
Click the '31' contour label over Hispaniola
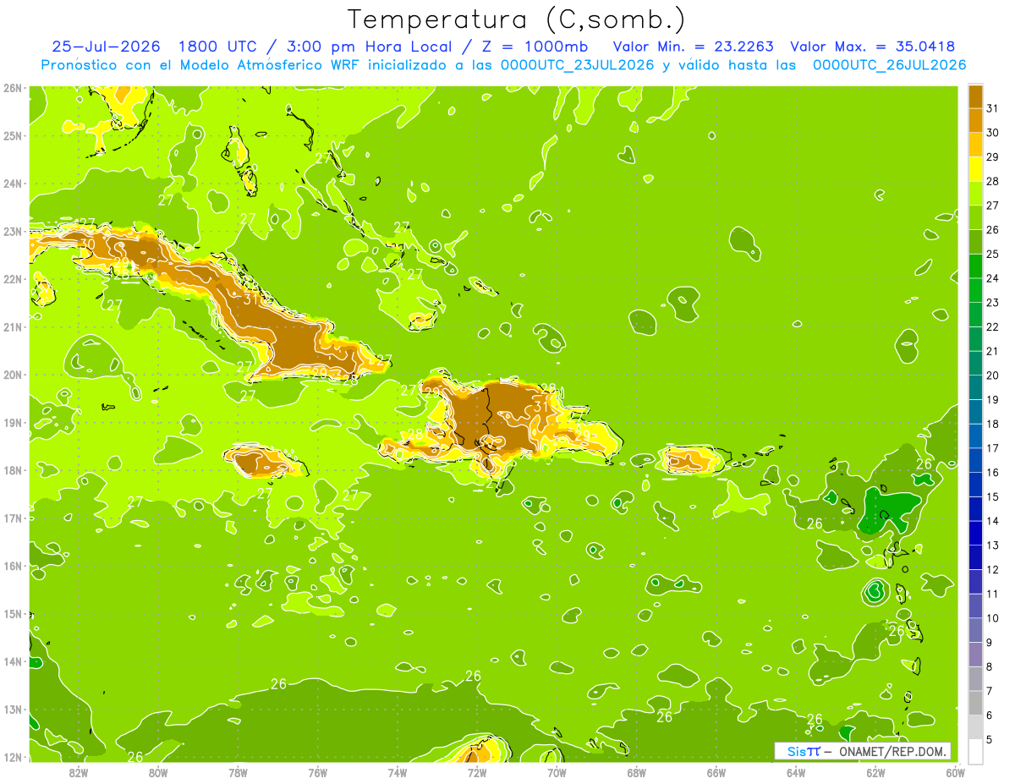tap(541, 407)
